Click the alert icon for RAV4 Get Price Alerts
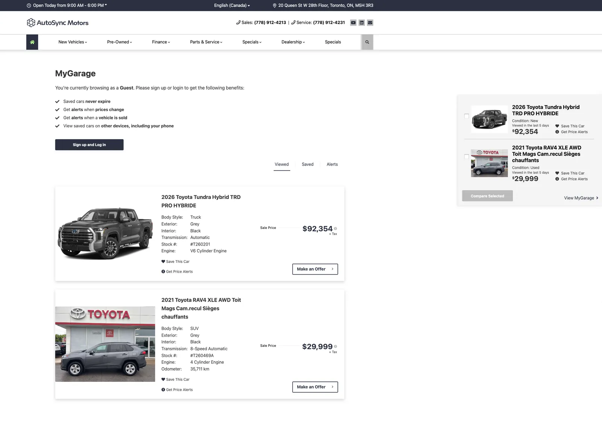The width and height of the screenshot is (602, 421). coord(163,389)
